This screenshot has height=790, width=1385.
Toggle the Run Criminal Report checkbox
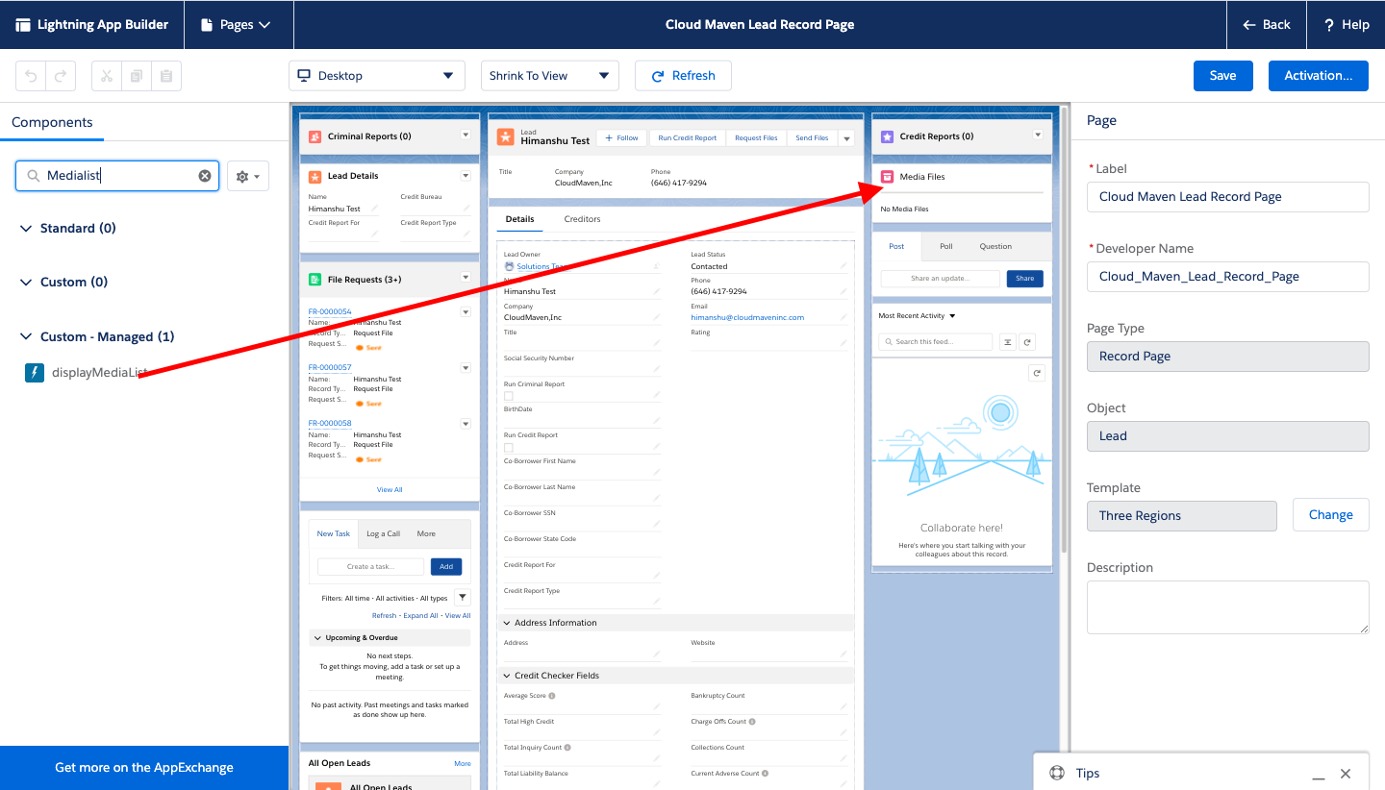(509, 396)
